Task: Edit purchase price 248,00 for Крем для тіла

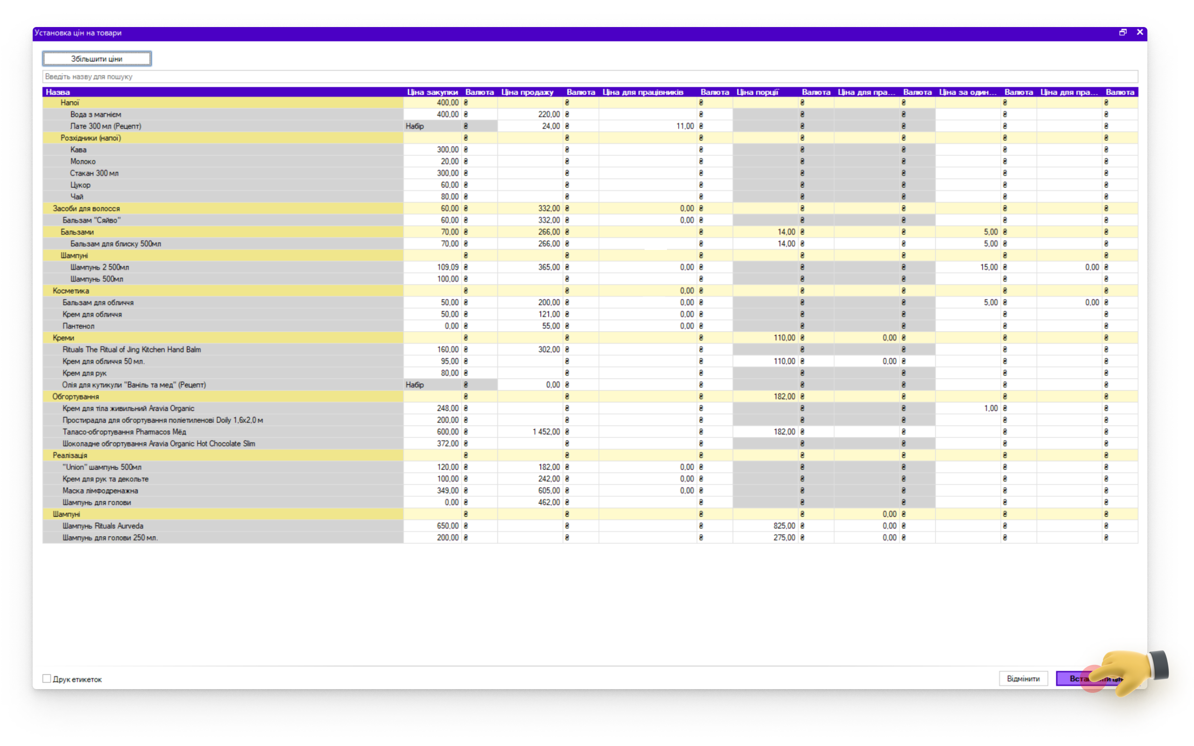Action: coord(432,408)
